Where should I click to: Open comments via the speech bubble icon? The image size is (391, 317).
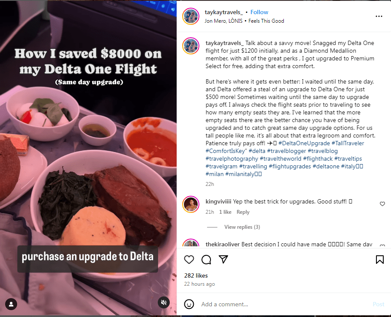tap(206, 260)
